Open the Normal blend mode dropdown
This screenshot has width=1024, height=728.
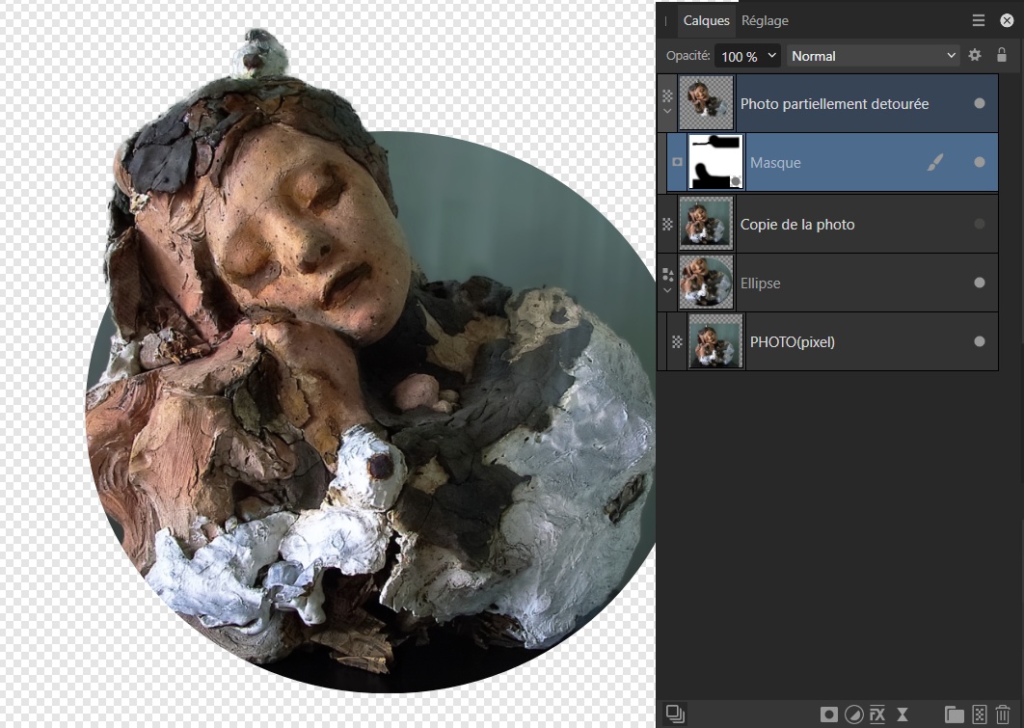coord(874,56)
